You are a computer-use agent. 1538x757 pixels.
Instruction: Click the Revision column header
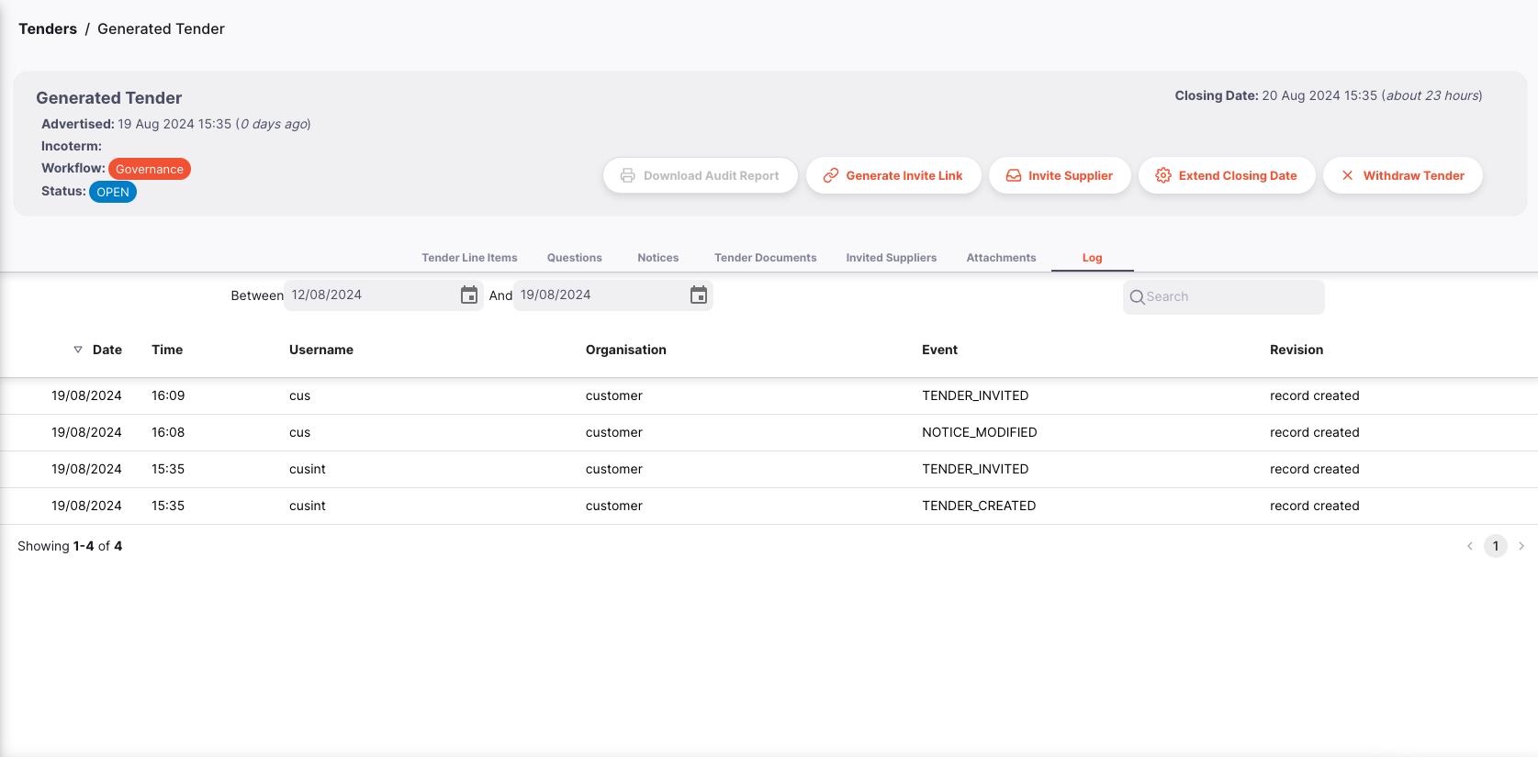click(1297, 350)
